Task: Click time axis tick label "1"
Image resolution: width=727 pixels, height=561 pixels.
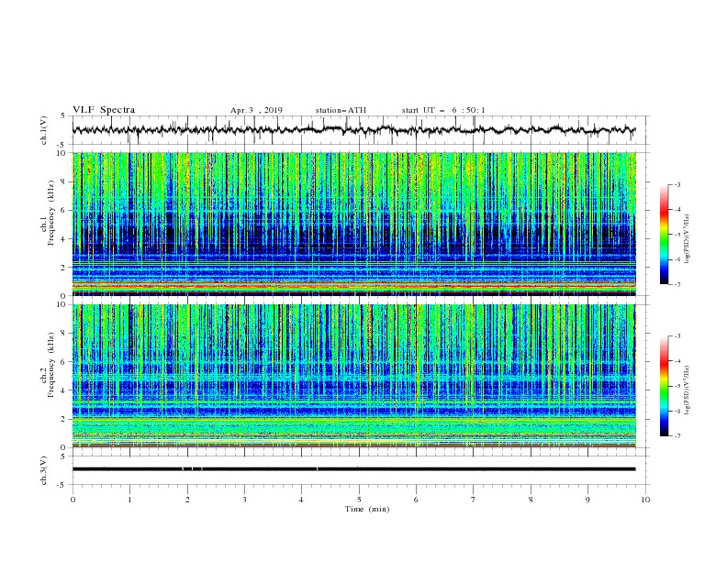Action: pyautogui.click(x=129, y=500)
